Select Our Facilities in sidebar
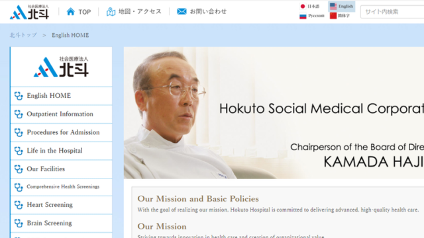The height and width of the screenshot is (238, 424). pos(61,169)
